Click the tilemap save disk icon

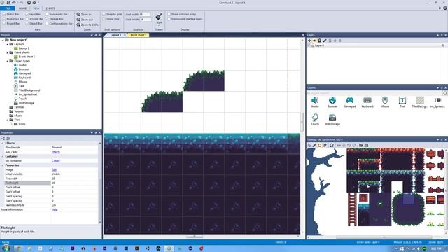tap(366, 145)
